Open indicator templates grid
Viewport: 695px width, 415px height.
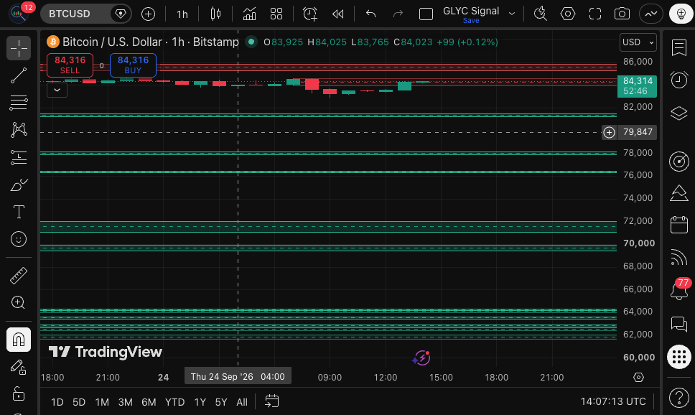276,14
